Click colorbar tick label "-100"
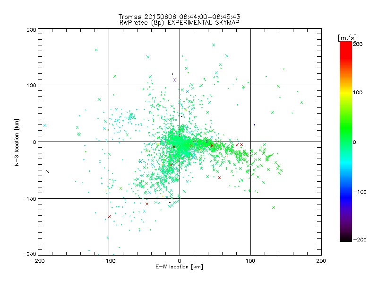The image size is (378, 284). click(x=360, y=192)
